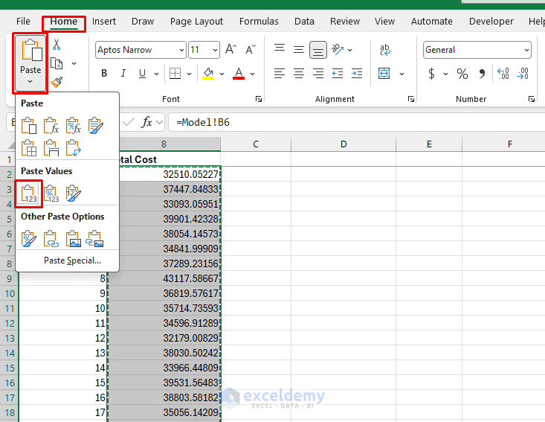545x422 pixels.
Task: Activate the Format Painter brush
Action: click(57, 82)
